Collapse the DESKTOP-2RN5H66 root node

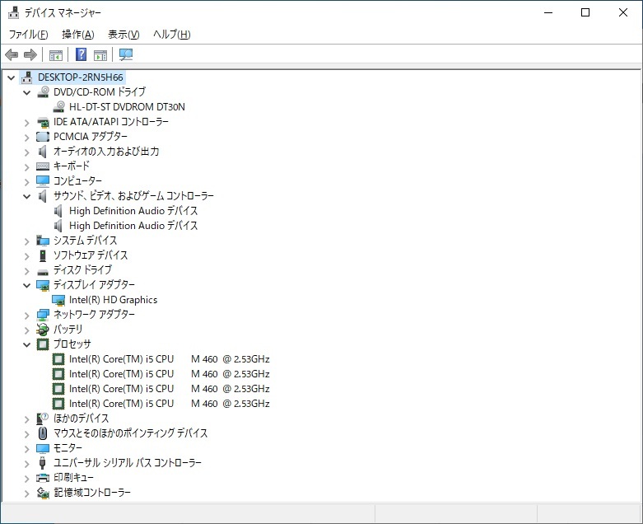tap(11, 77)
